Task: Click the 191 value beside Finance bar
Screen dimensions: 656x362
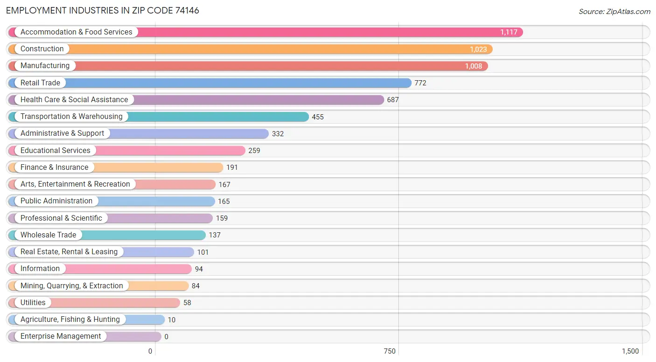Action: (232, 167)
